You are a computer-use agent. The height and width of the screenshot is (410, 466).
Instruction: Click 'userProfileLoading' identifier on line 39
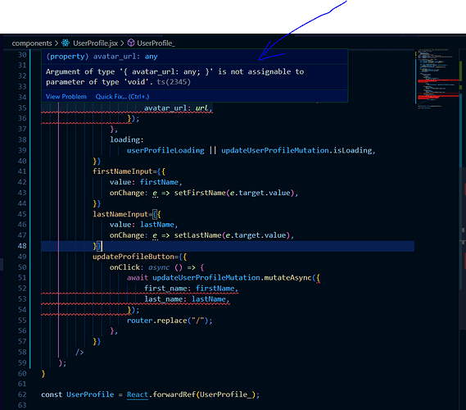[x=165, y=151]
